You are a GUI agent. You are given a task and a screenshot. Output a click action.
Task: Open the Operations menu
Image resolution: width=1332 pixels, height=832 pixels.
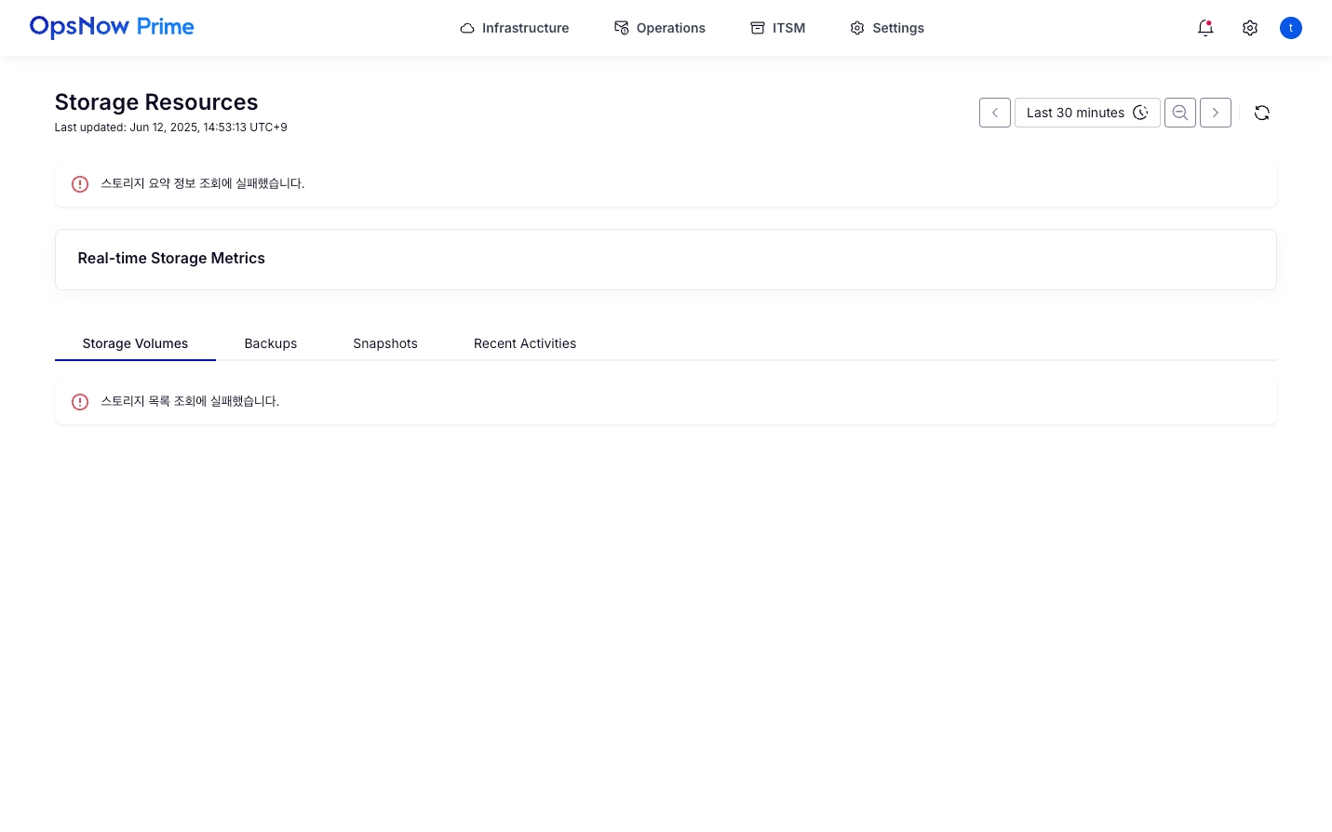coord(659,28)
